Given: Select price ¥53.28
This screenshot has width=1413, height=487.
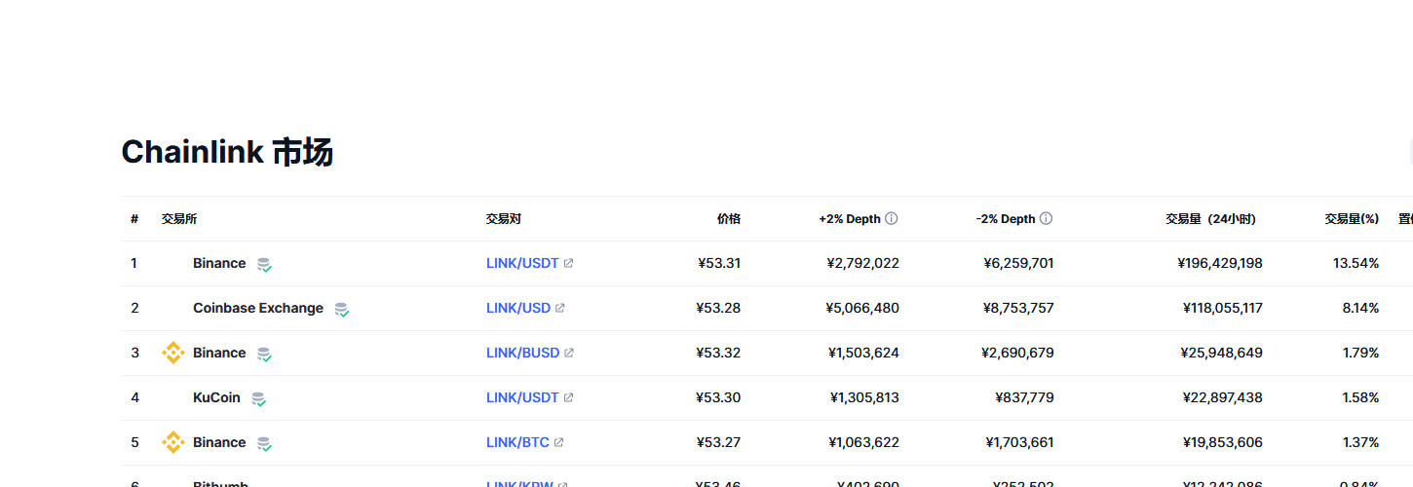Looking at the screenshot, I should (718, 308).
